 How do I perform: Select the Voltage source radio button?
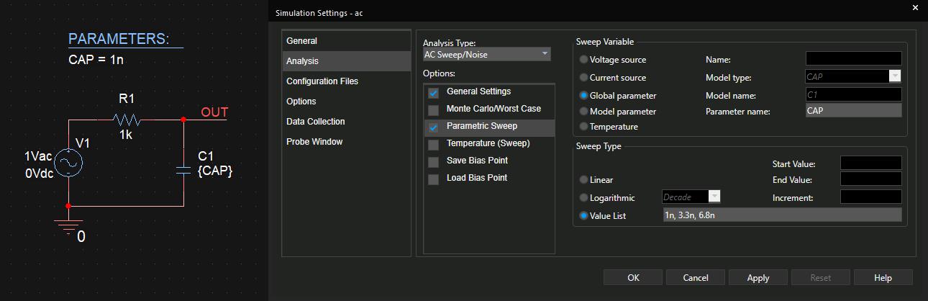(x=584, y=60)
